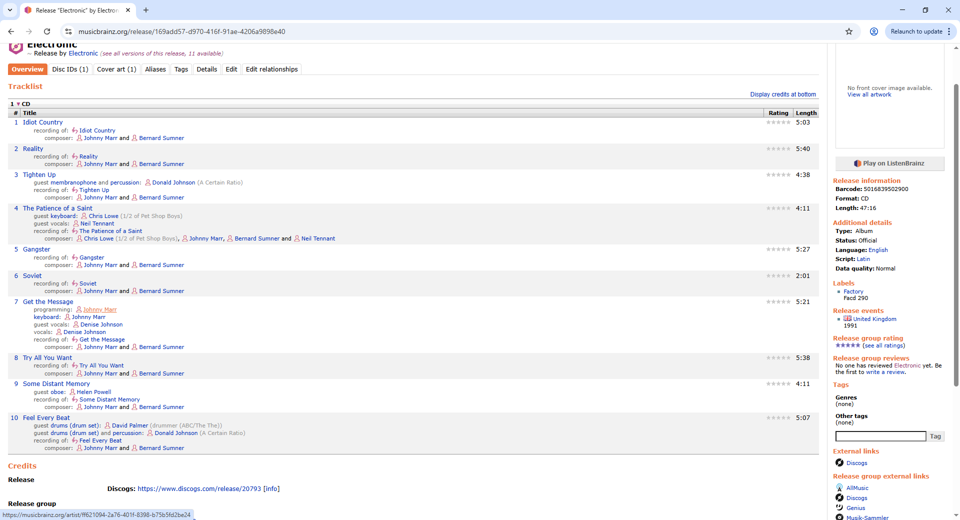This screenshot has width=960, height=520.
Task: Open Denise Johnson guest vocals link
Action: (x=101, y=324)
